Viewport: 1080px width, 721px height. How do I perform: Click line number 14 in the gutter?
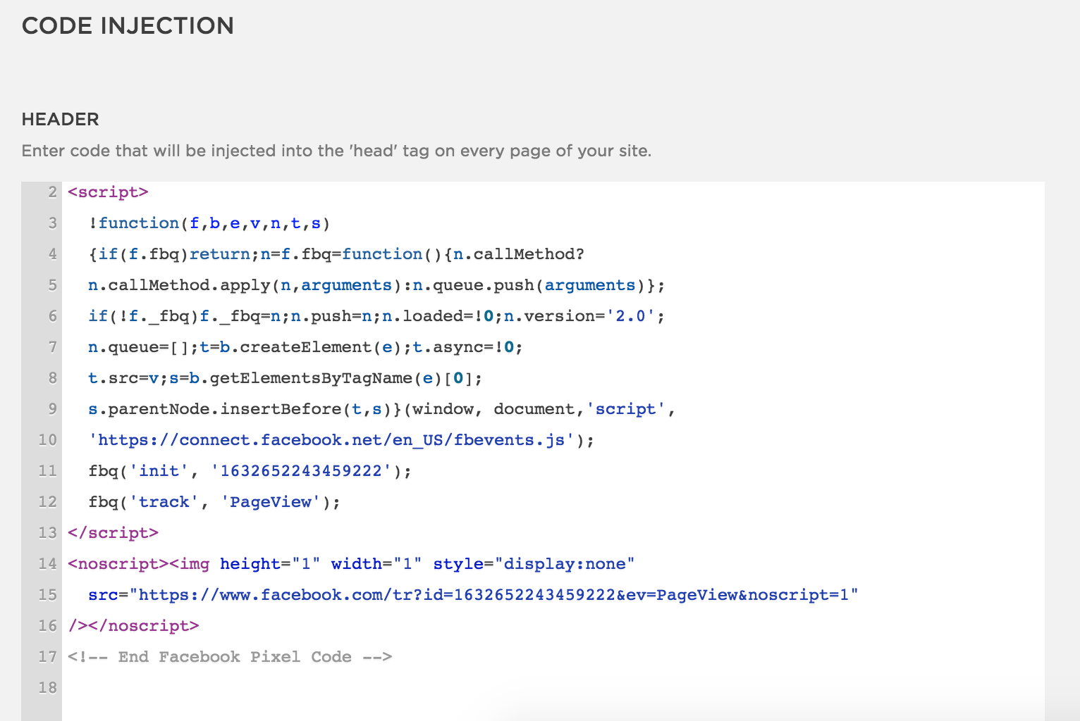(47, 564)
